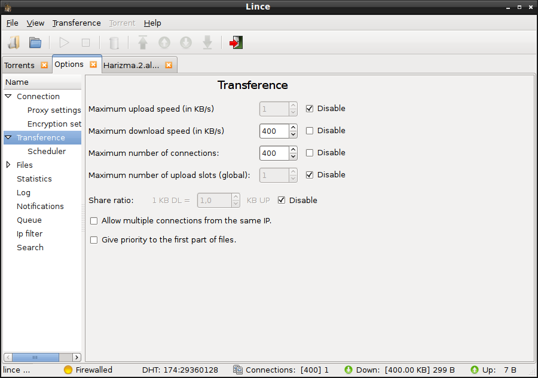Close the Options tab with its X icon
The height and width of the screenshot is (378, 538).
(93, 64)
